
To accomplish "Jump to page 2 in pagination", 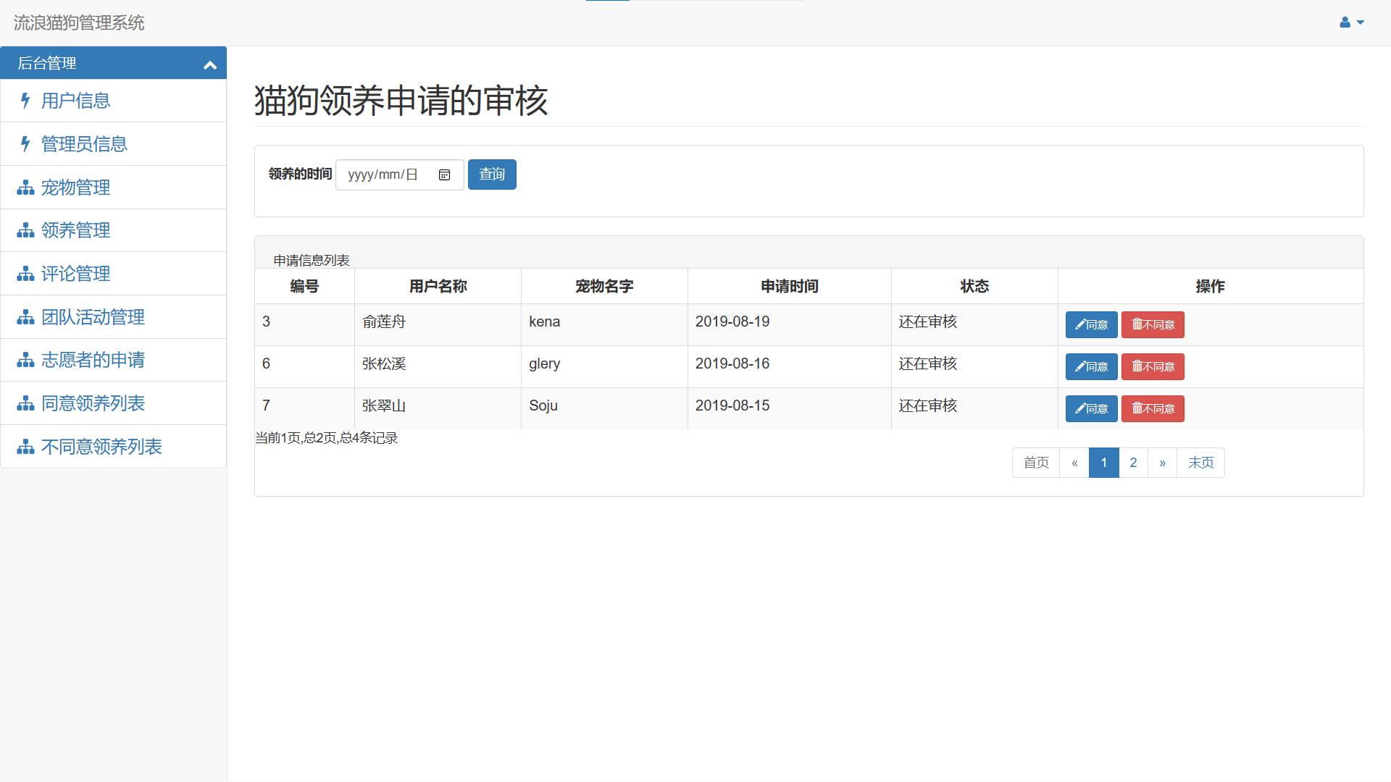I will click(1133, 463).
